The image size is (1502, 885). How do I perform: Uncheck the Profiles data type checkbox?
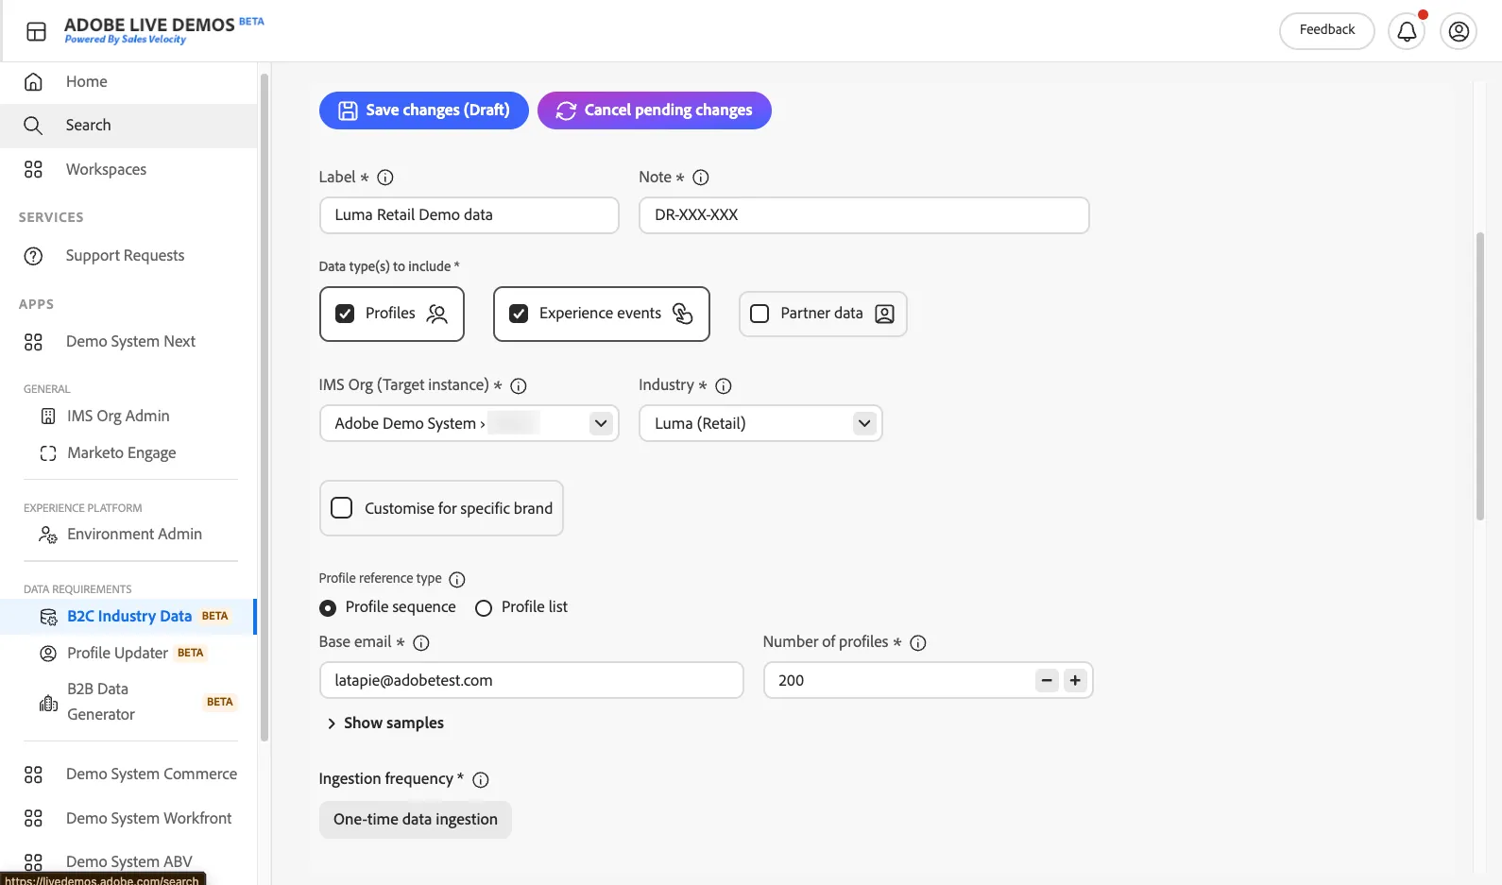pos(345,314)
